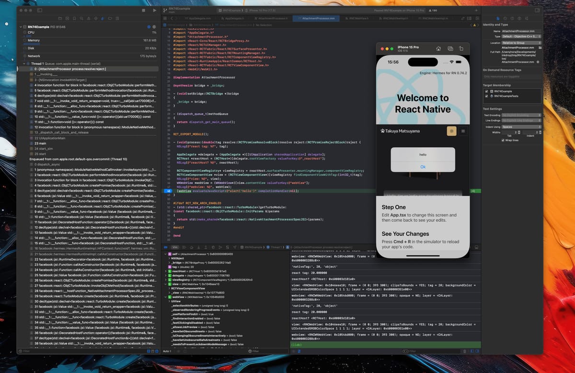Click the Name field AttachmentProcessor.mm

click(521, 31)
